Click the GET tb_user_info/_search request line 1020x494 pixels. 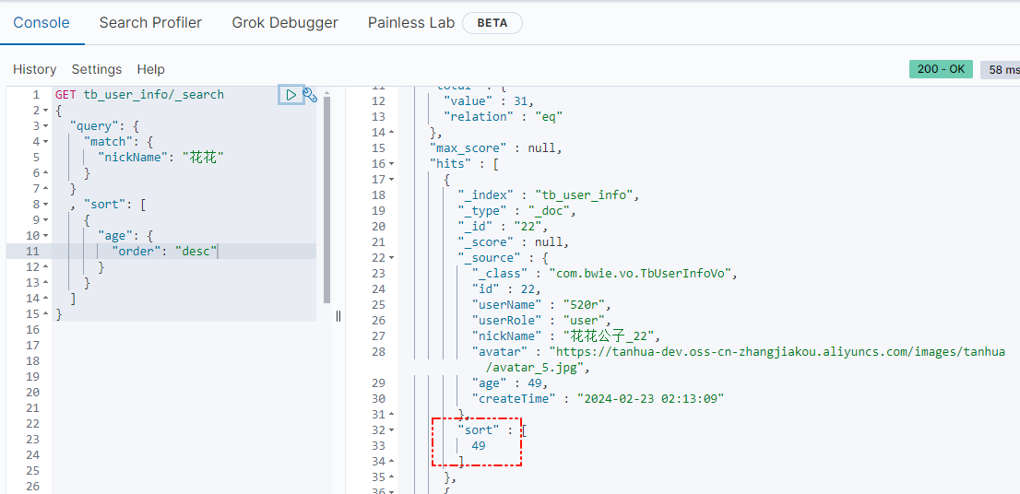139,95
